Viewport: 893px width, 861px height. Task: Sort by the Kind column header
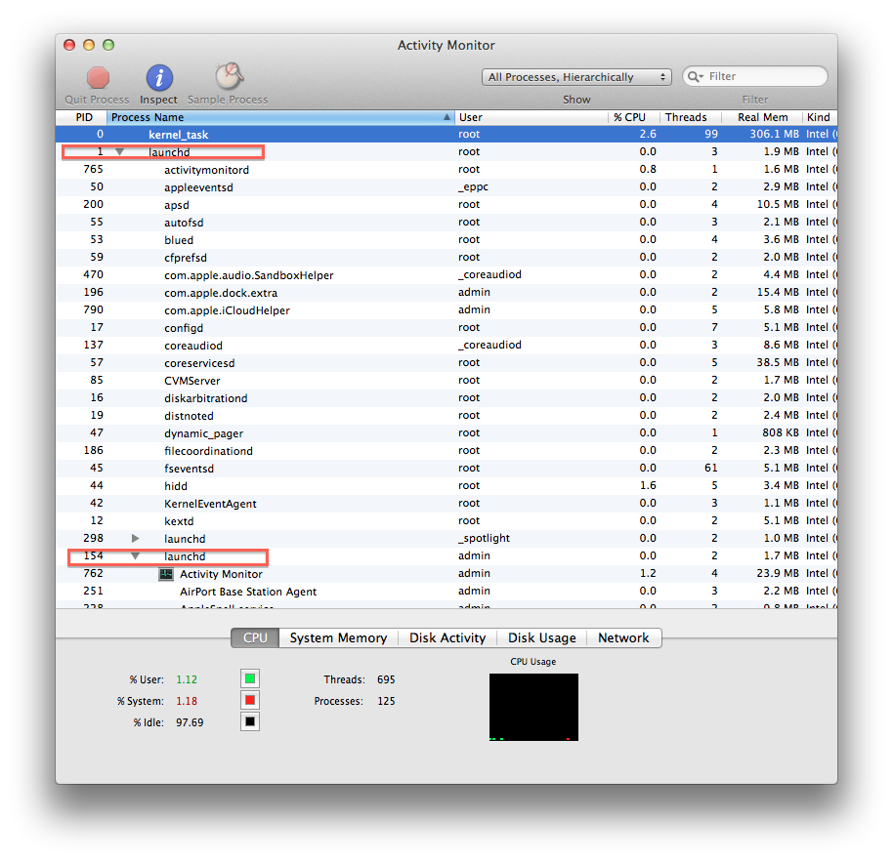[x=819, y=117]
